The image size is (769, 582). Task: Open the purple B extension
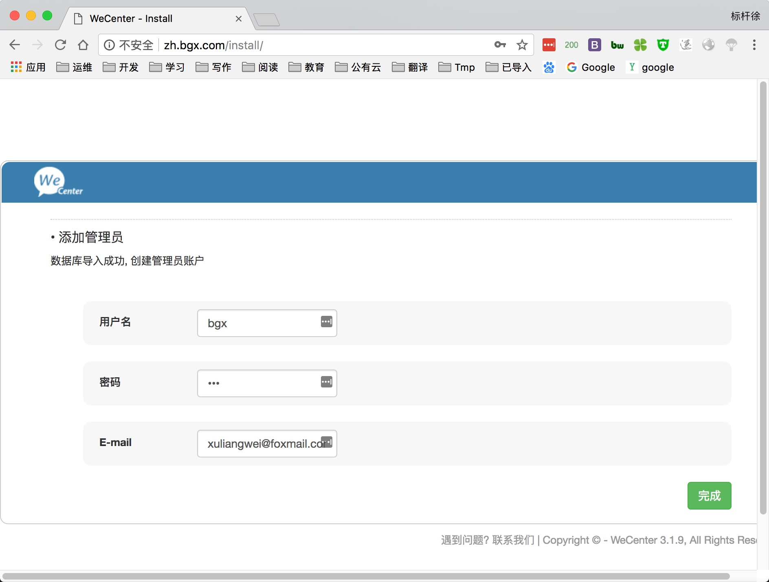pyautogui.click(x=595, y=45)
